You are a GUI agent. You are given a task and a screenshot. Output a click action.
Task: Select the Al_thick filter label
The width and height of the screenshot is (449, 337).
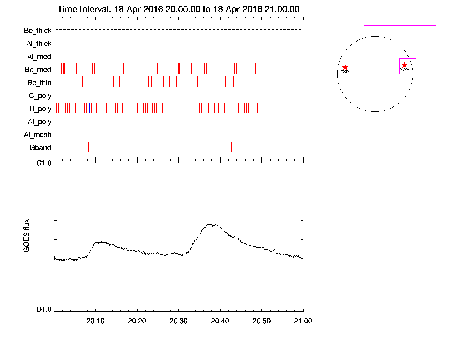tap(39, 44)
